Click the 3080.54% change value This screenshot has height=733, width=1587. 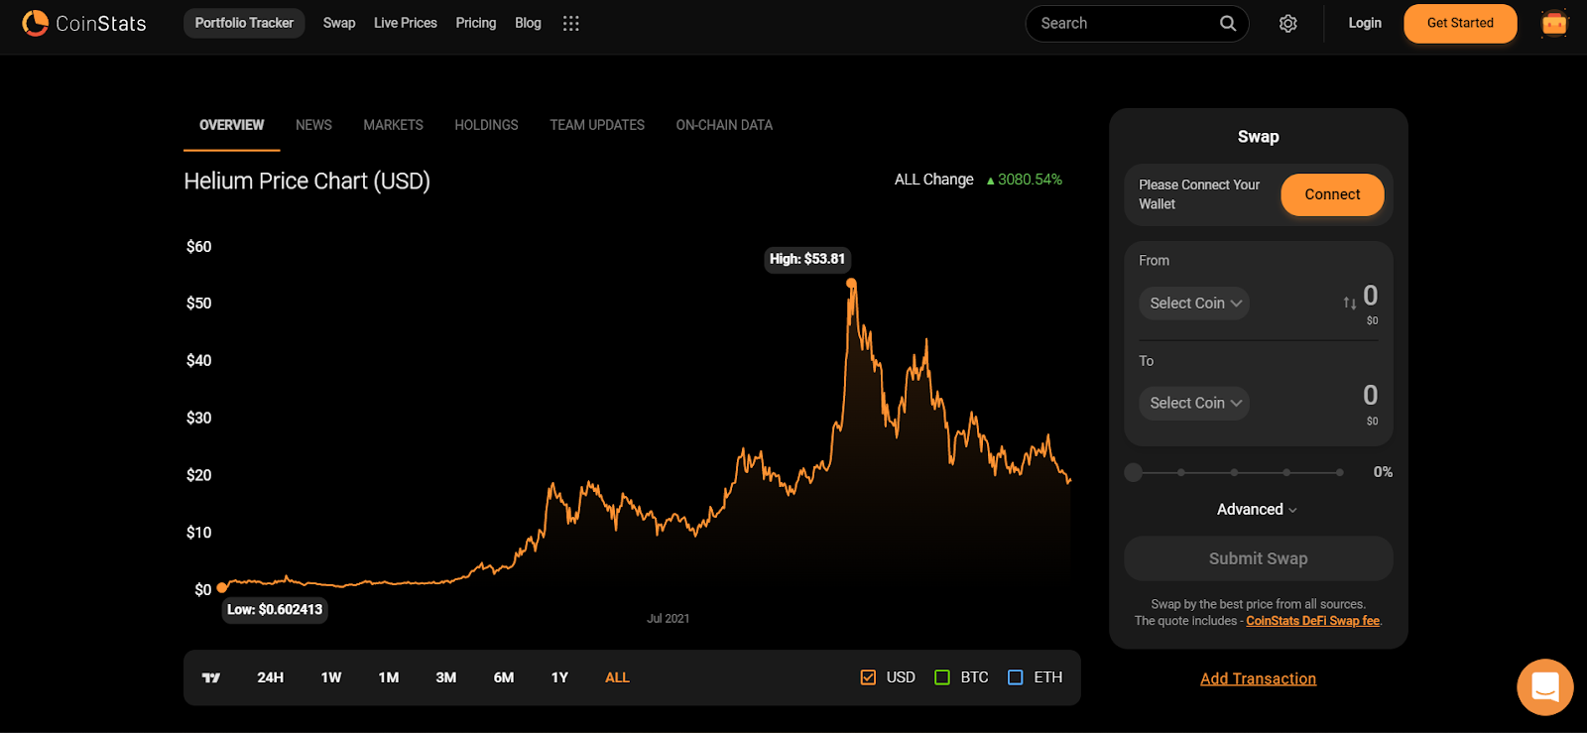[1030, 180]
